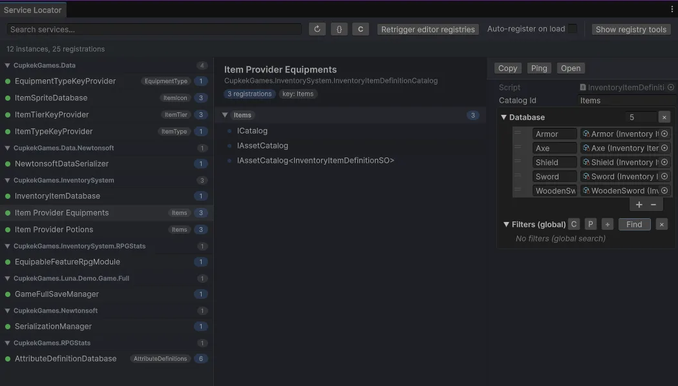Click object picker for Sword entry

point(664,177)
